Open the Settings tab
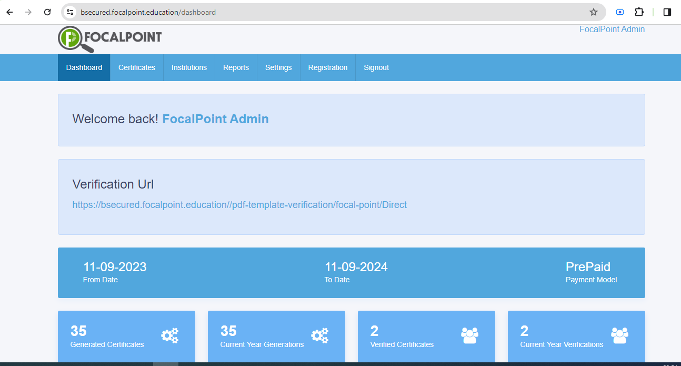681x366 pixels. [x=278, y=67]
